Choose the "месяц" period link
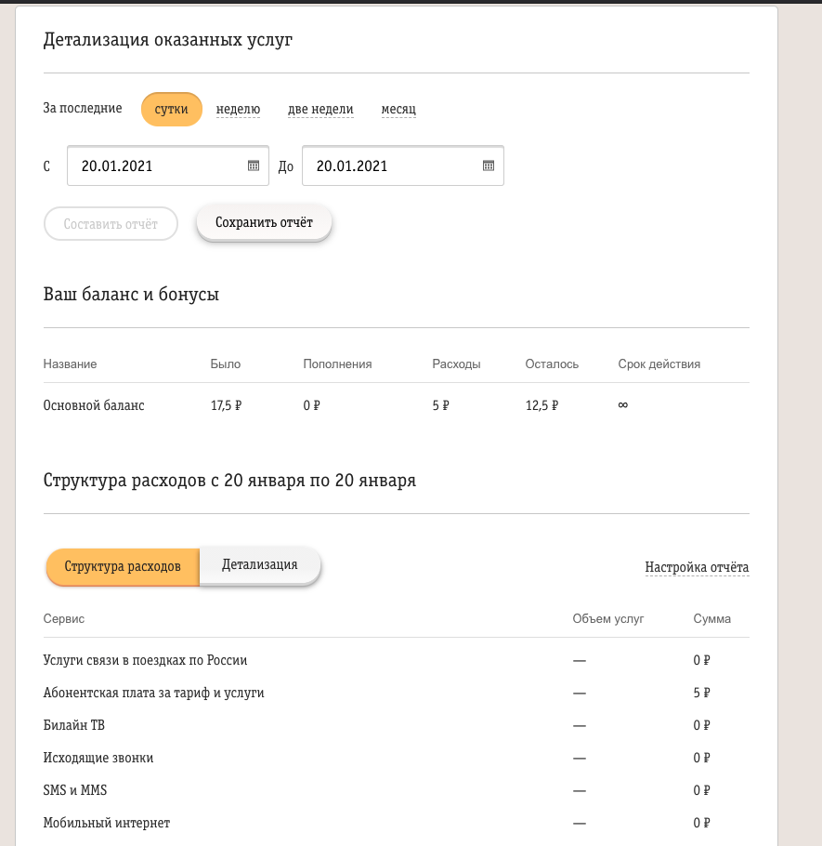This screenshot has width=822, height=846. 398,109
